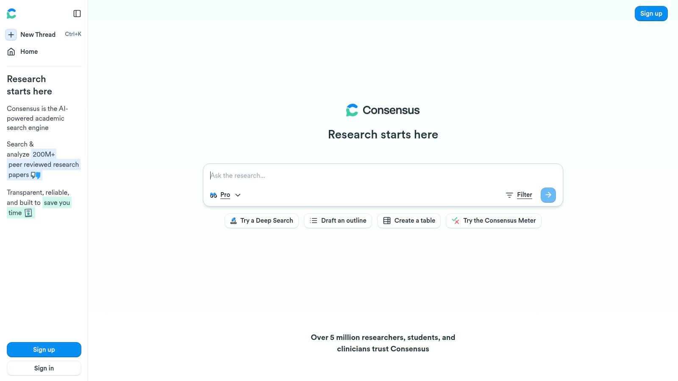Image resolution: width=678 pixels, height=381 pixels.
Task: Select Create a table
Action: tap(409, 221)
